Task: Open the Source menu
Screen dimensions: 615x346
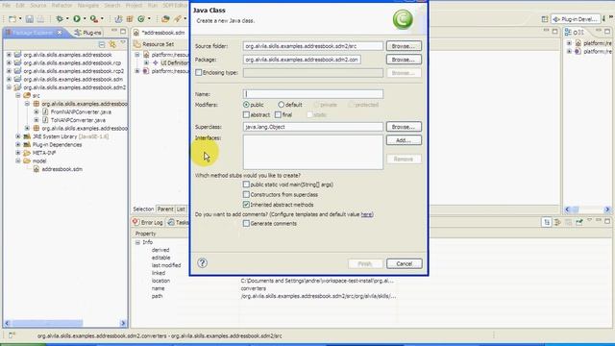Action: click(38, 6)
